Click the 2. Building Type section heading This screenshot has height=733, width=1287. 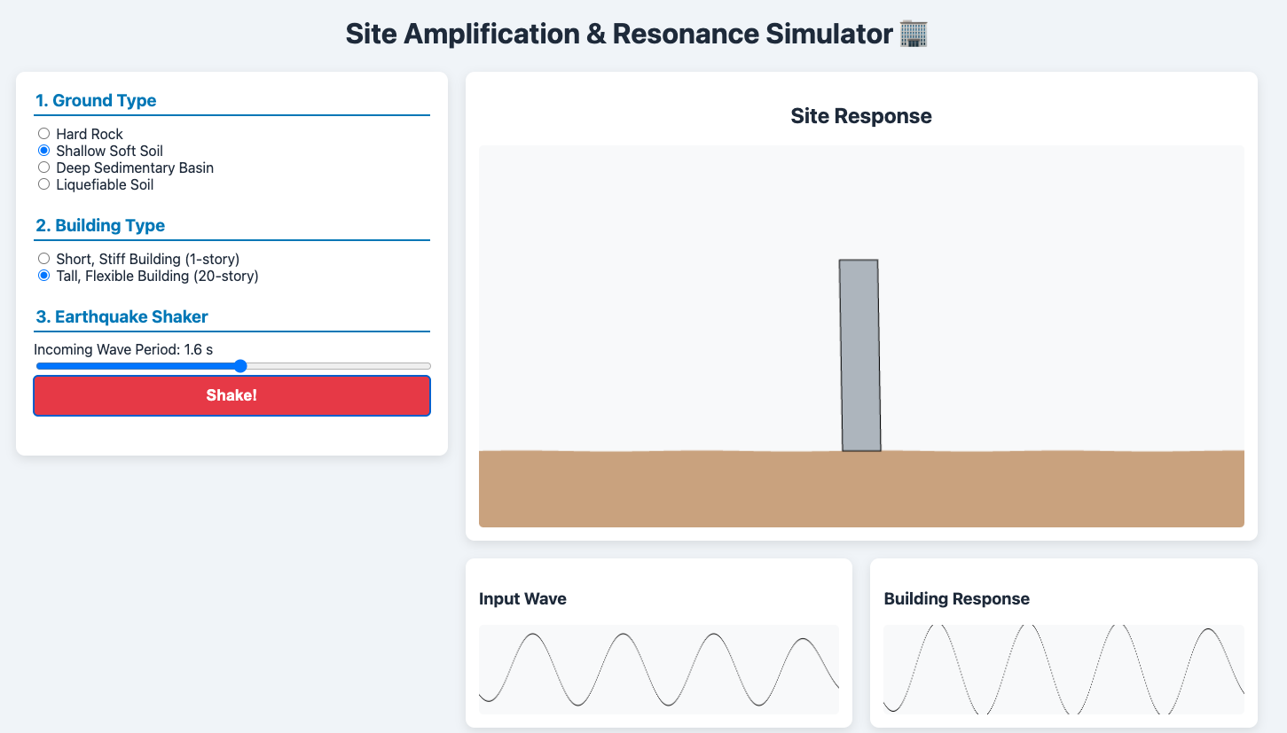tap(100, 226)
